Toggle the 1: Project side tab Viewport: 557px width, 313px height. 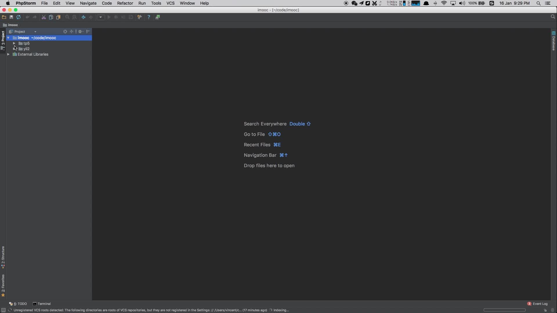pos(3,41)
